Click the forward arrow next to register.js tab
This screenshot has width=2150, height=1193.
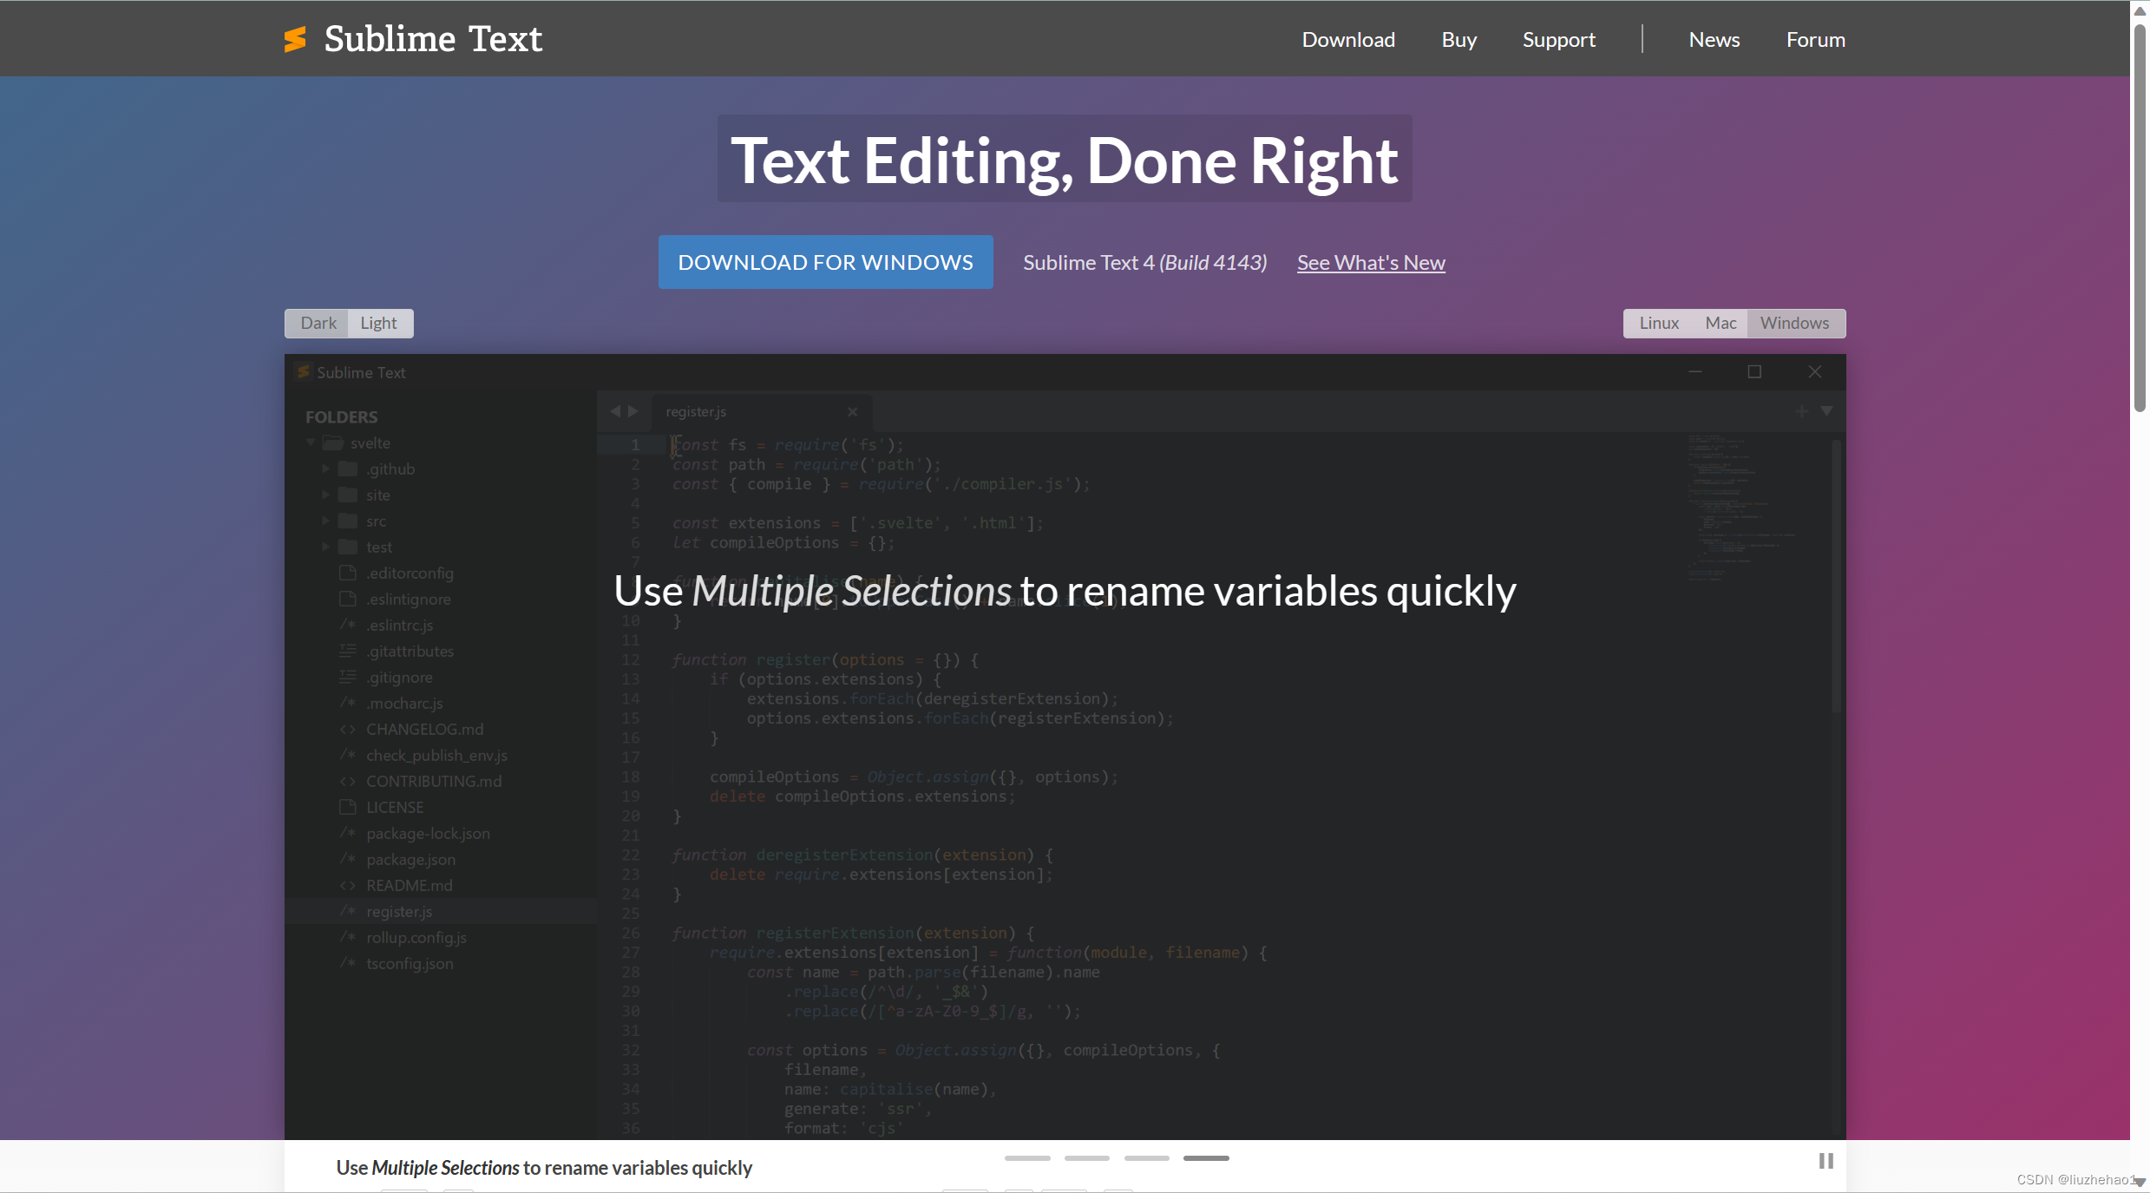pos(633,411)
